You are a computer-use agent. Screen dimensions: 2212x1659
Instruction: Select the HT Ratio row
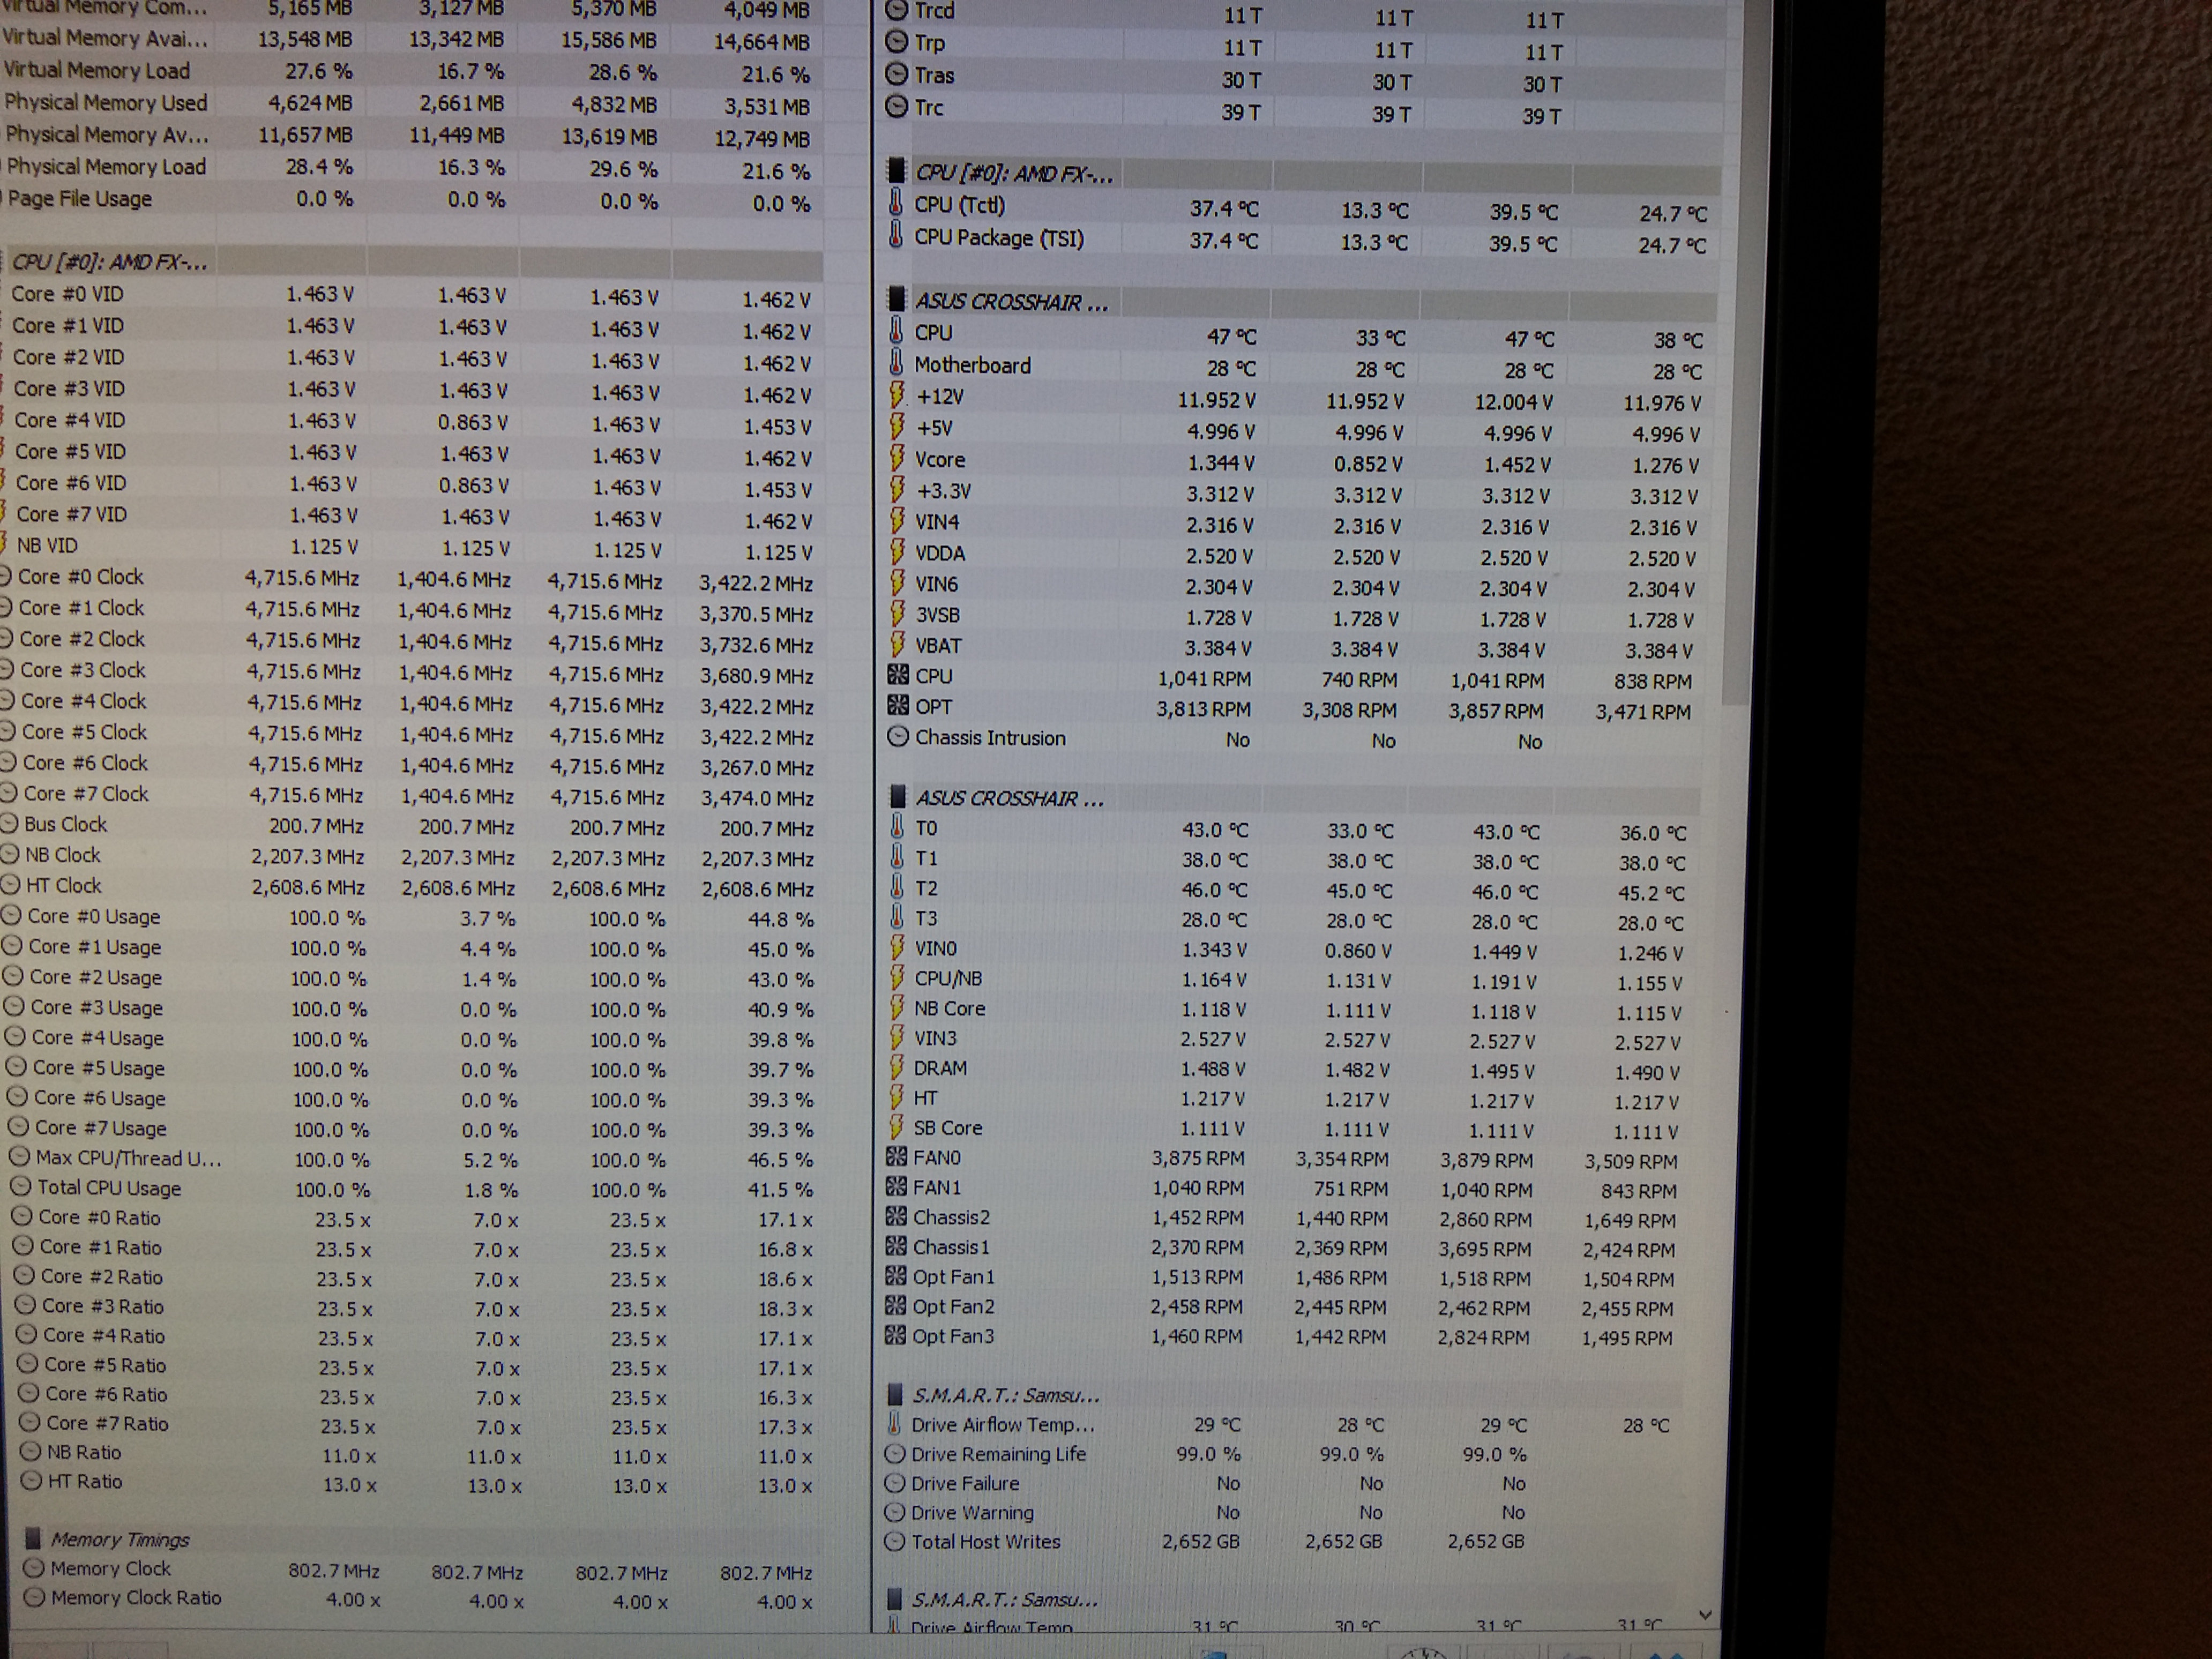(x=84, y=1481)
